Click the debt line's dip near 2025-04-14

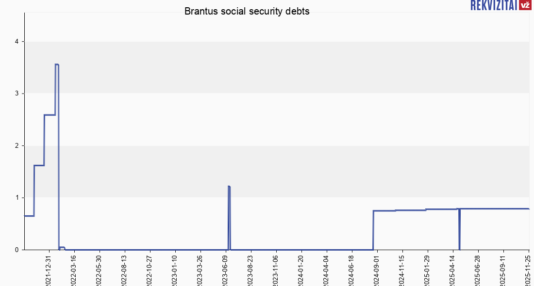click(459, 242)
